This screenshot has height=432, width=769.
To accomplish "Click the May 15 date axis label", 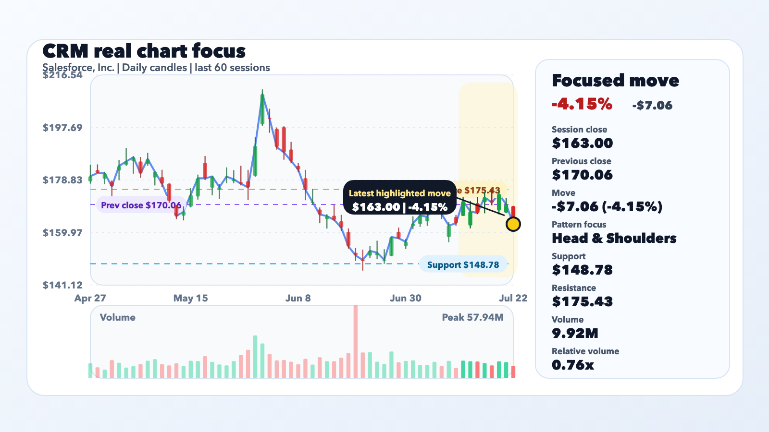I will click(x=190, y=298).
